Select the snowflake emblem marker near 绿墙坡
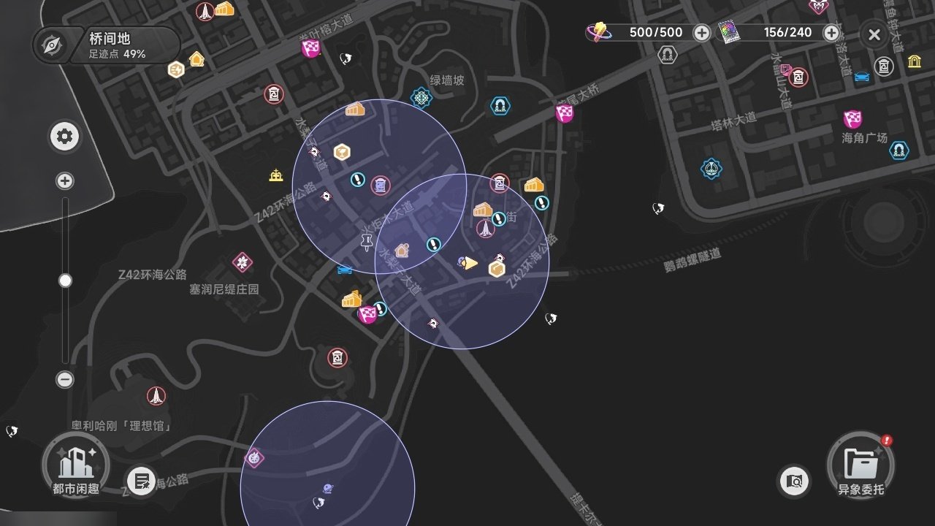935x526 pixels. tap(421, 96)
